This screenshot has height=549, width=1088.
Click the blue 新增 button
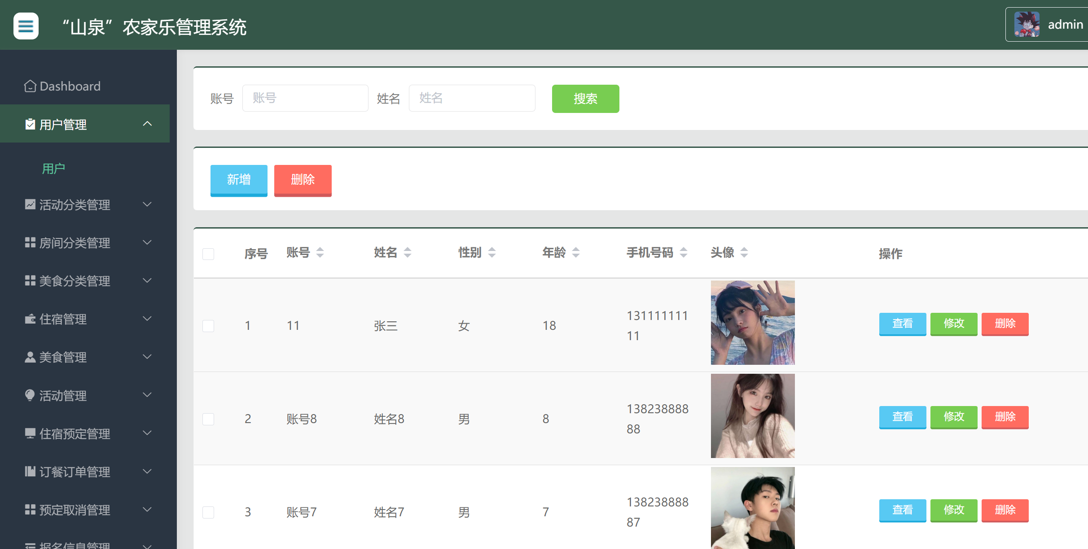click(x=238, y=180)
